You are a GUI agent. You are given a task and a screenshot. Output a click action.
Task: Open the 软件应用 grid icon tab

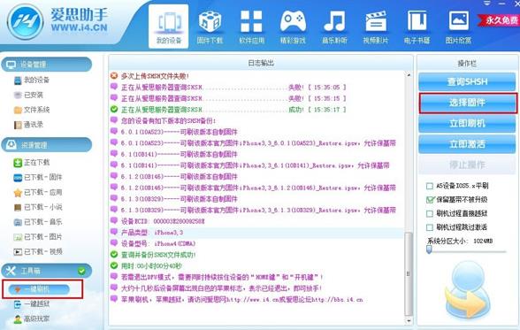coord(251,27)
